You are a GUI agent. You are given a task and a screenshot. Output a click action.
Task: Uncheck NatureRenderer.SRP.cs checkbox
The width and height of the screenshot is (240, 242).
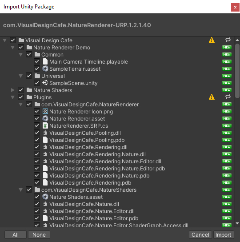[x=37, y=125]
